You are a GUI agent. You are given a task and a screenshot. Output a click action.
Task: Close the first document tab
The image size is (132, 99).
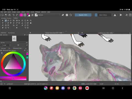78,33
